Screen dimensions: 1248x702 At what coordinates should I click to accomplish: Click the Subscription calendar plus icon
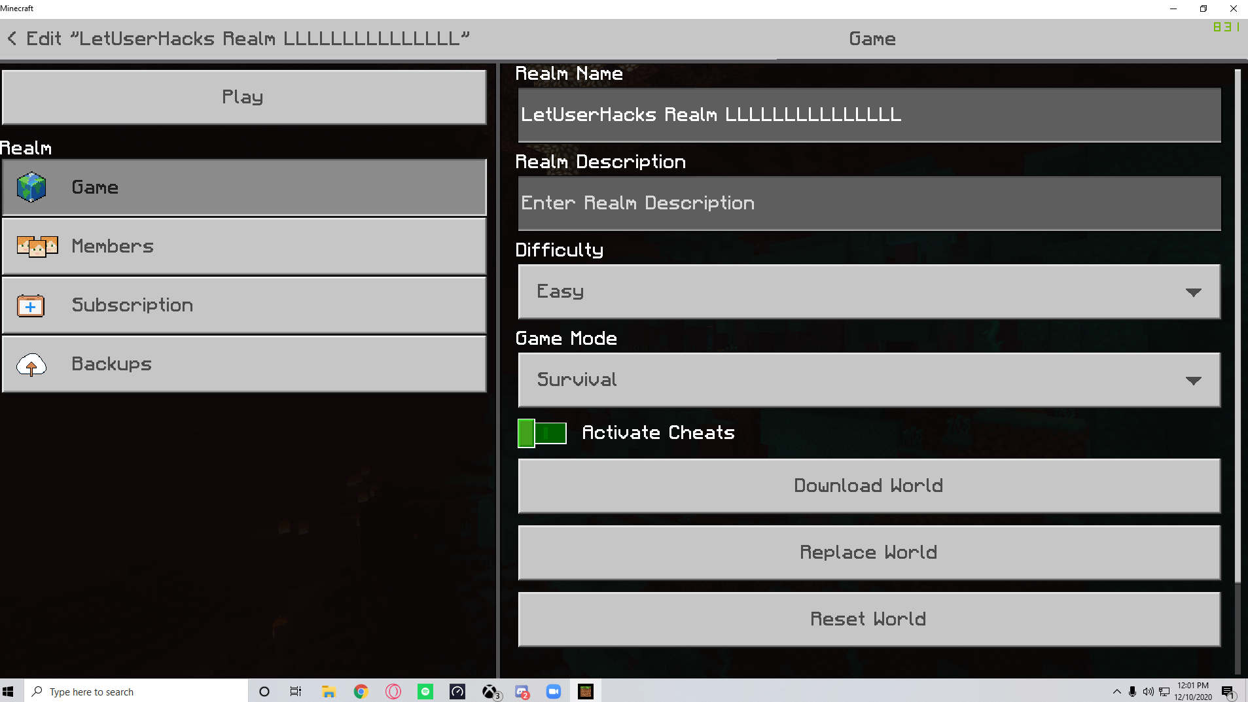tap(31, 306)
